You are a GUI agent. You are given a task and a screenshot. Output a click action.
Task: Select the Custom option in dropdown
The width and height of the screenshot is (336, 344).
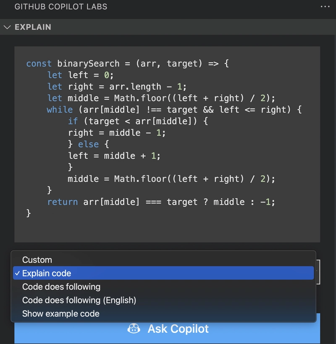tap(163, 260)
